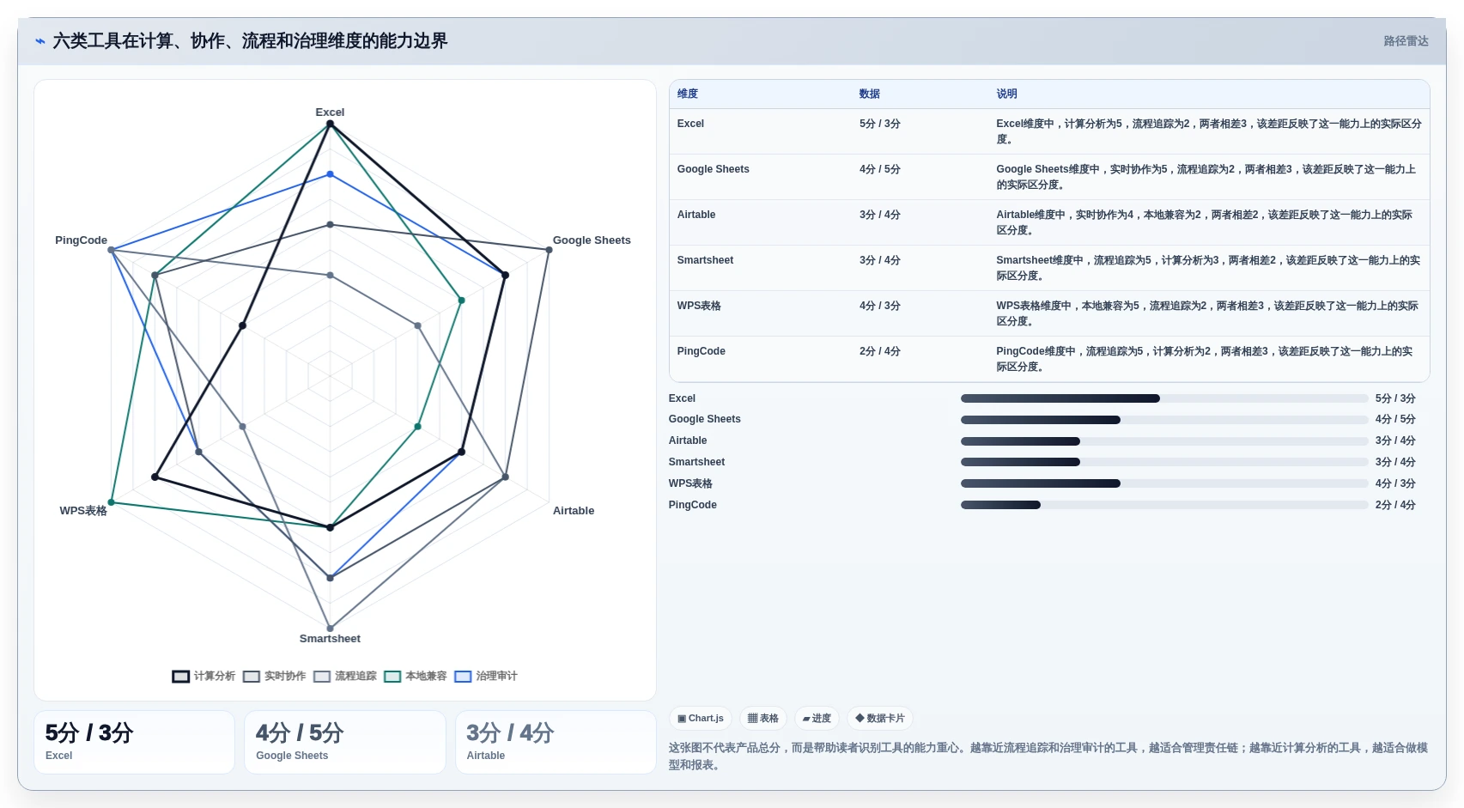Screen dimensions: 1464x808
Task: Click the 维度 column header
Action: coord(688,94)
